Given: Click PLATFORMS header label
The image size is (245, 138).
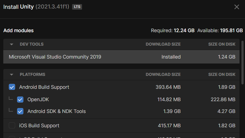Looking at the screenshot, I should tap(32, 74).
